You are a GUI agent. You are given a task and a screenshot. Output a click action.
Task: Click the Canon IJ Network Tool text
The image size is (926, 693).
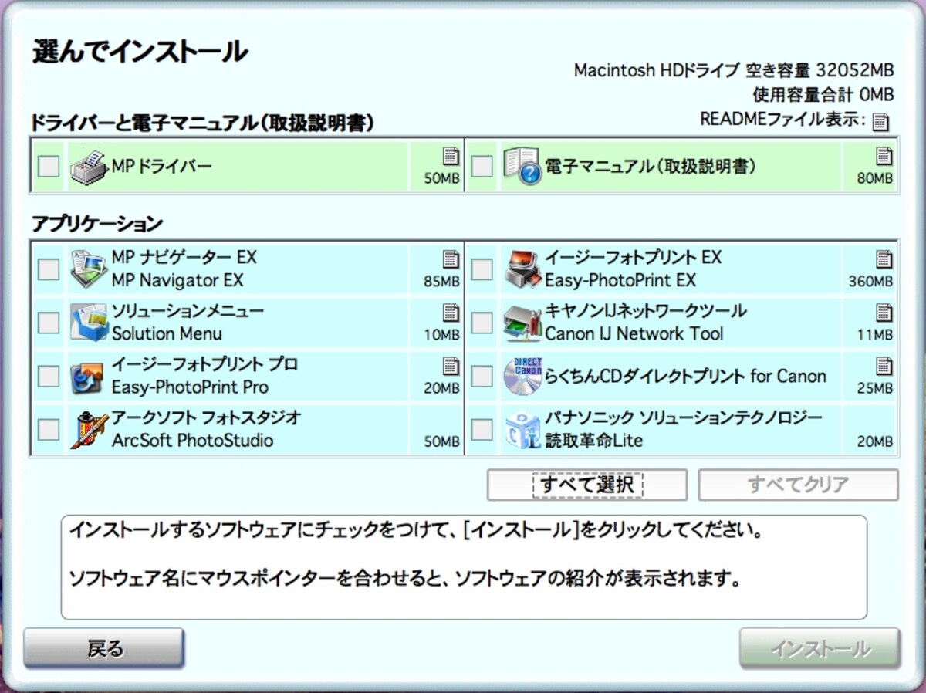click(634, 333)
